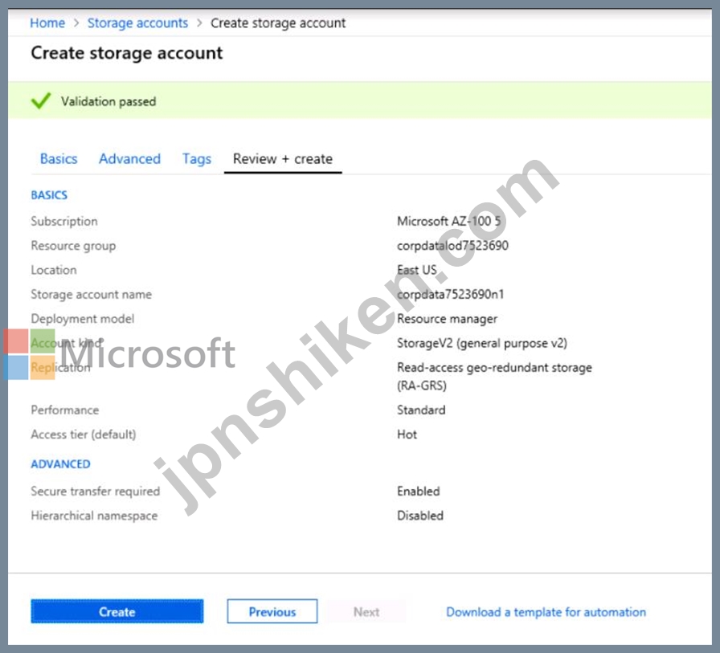Click the blue Create button
This screenshot has width=720, height=653.
coord(117,611)
